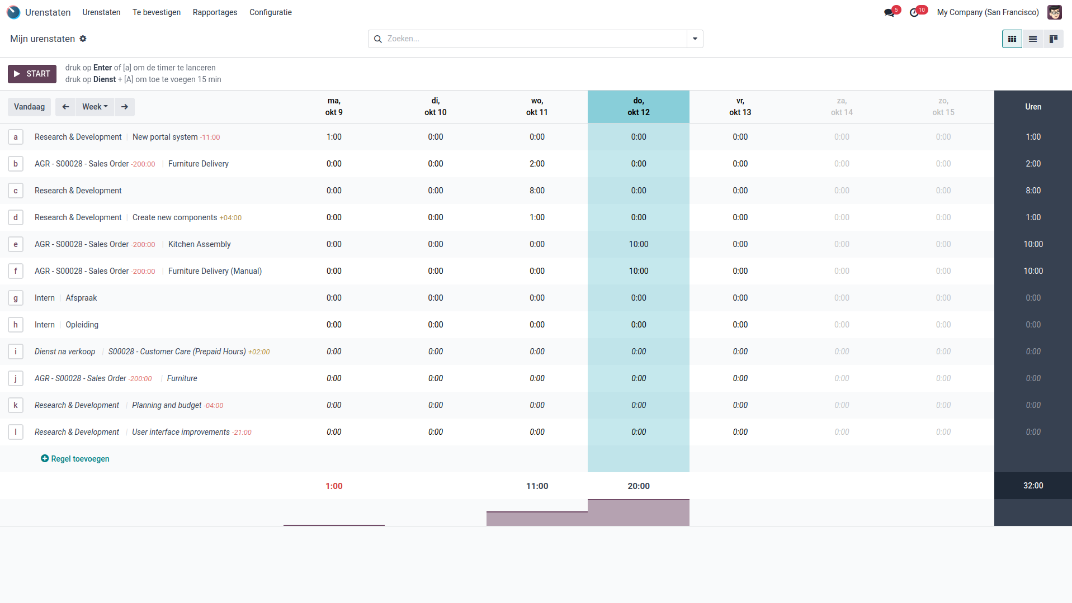This screenshot has height=603, width=1072.
Task: Add a new line via Regel toevoegen
Action: click(x=75, y=458)
